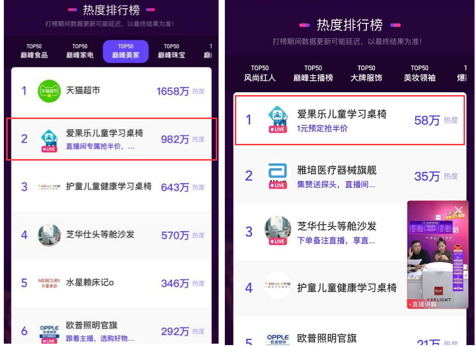476x347 pixels.
Task: Open the green 天猫超市 store logo
Action: pos(49,91)
